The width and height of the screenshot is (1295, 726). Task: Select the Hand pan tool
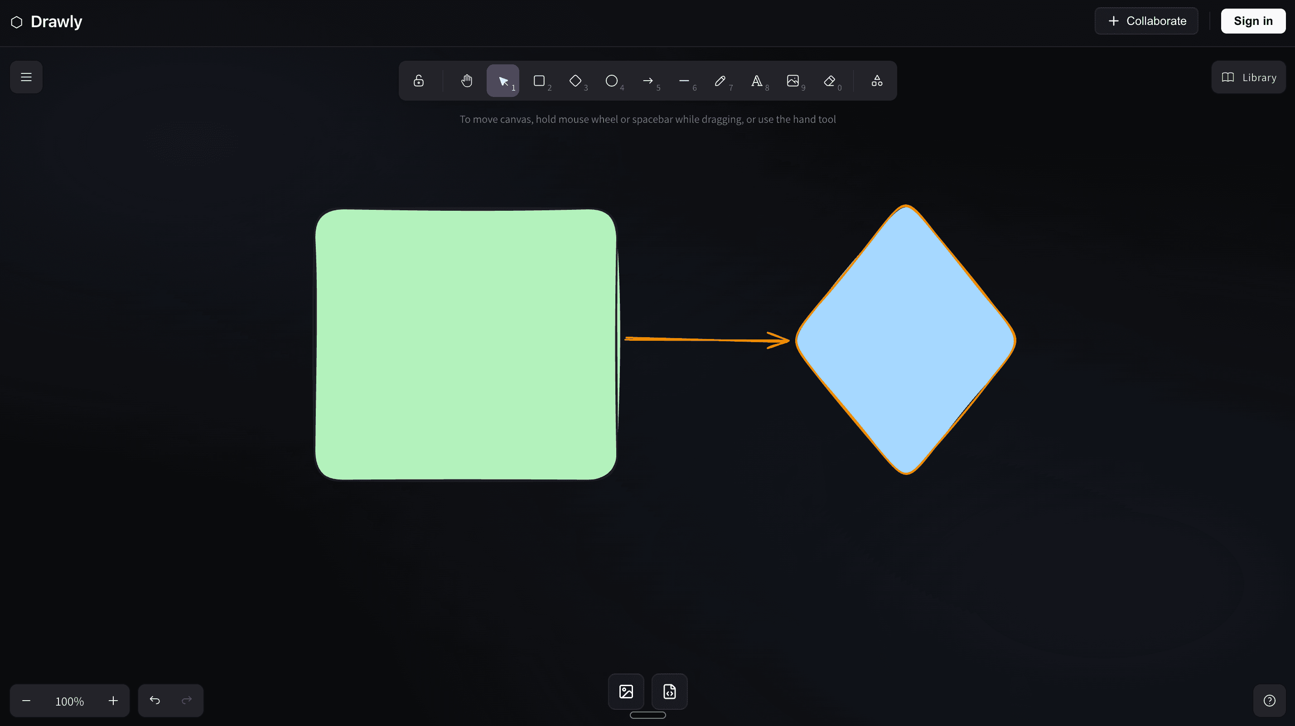tap(467, 81)
